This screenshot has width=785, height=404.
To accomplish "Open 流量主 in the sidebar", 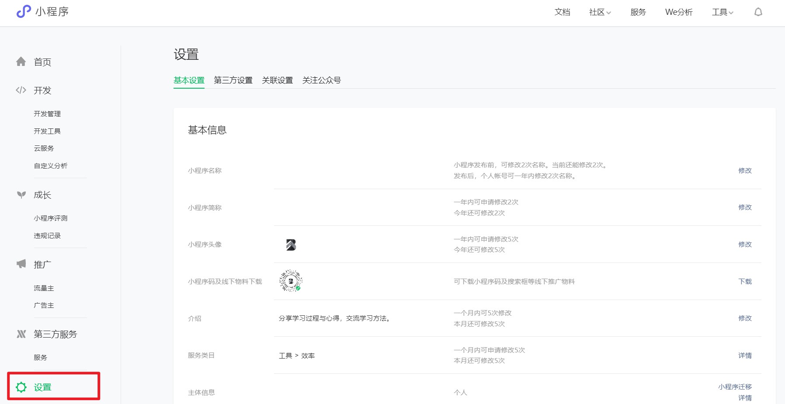I will 44,288.
